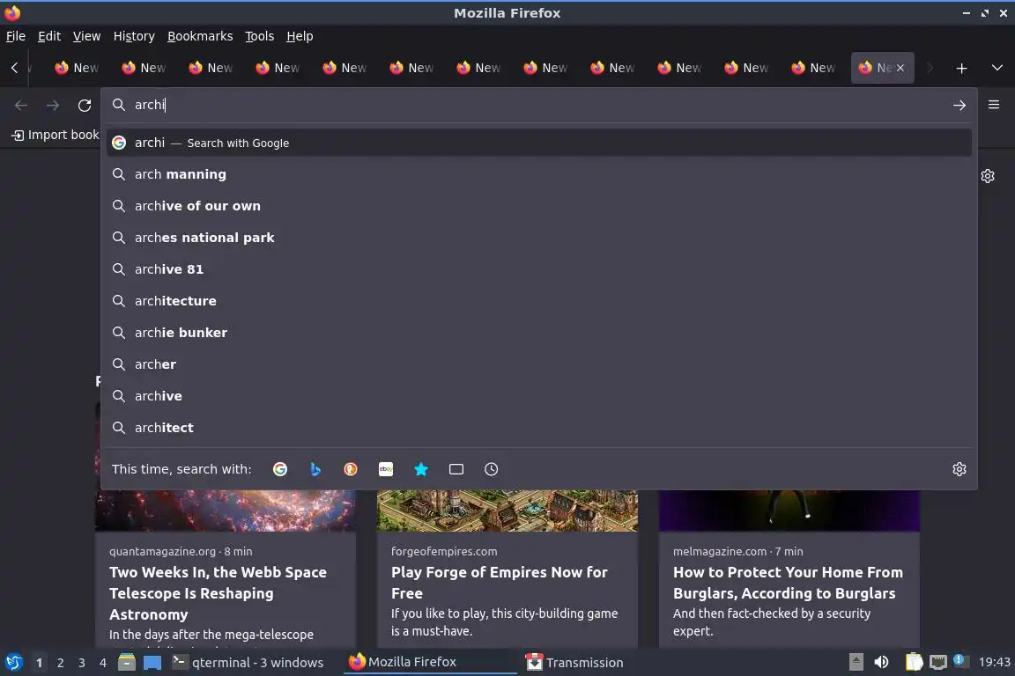This screenshot has height=676, width=1015.
Task: Search this time with Bing icon
Action: click(315, 469)
